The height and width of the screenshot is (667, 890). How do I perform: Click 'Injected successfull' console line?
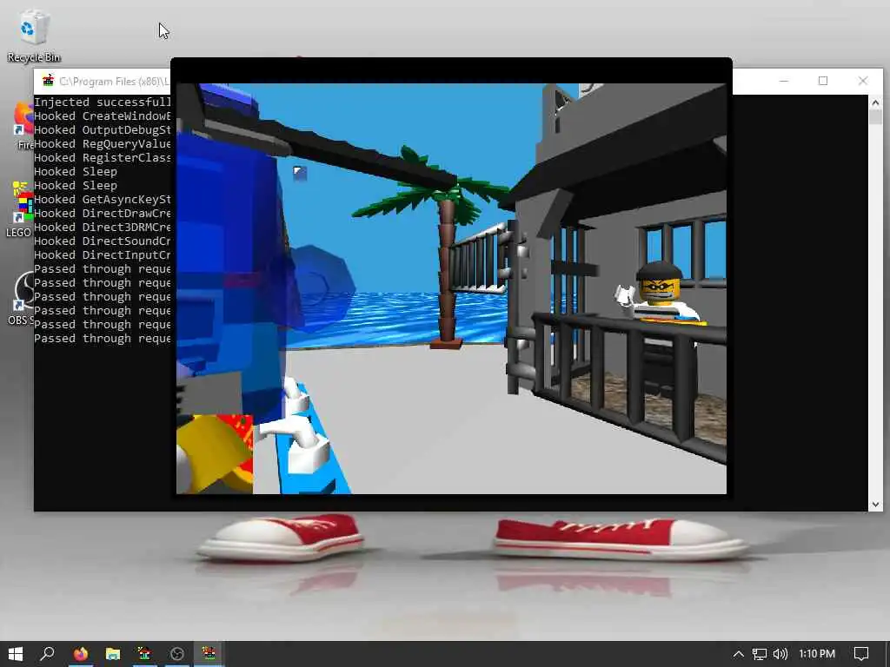coord(103,102)
